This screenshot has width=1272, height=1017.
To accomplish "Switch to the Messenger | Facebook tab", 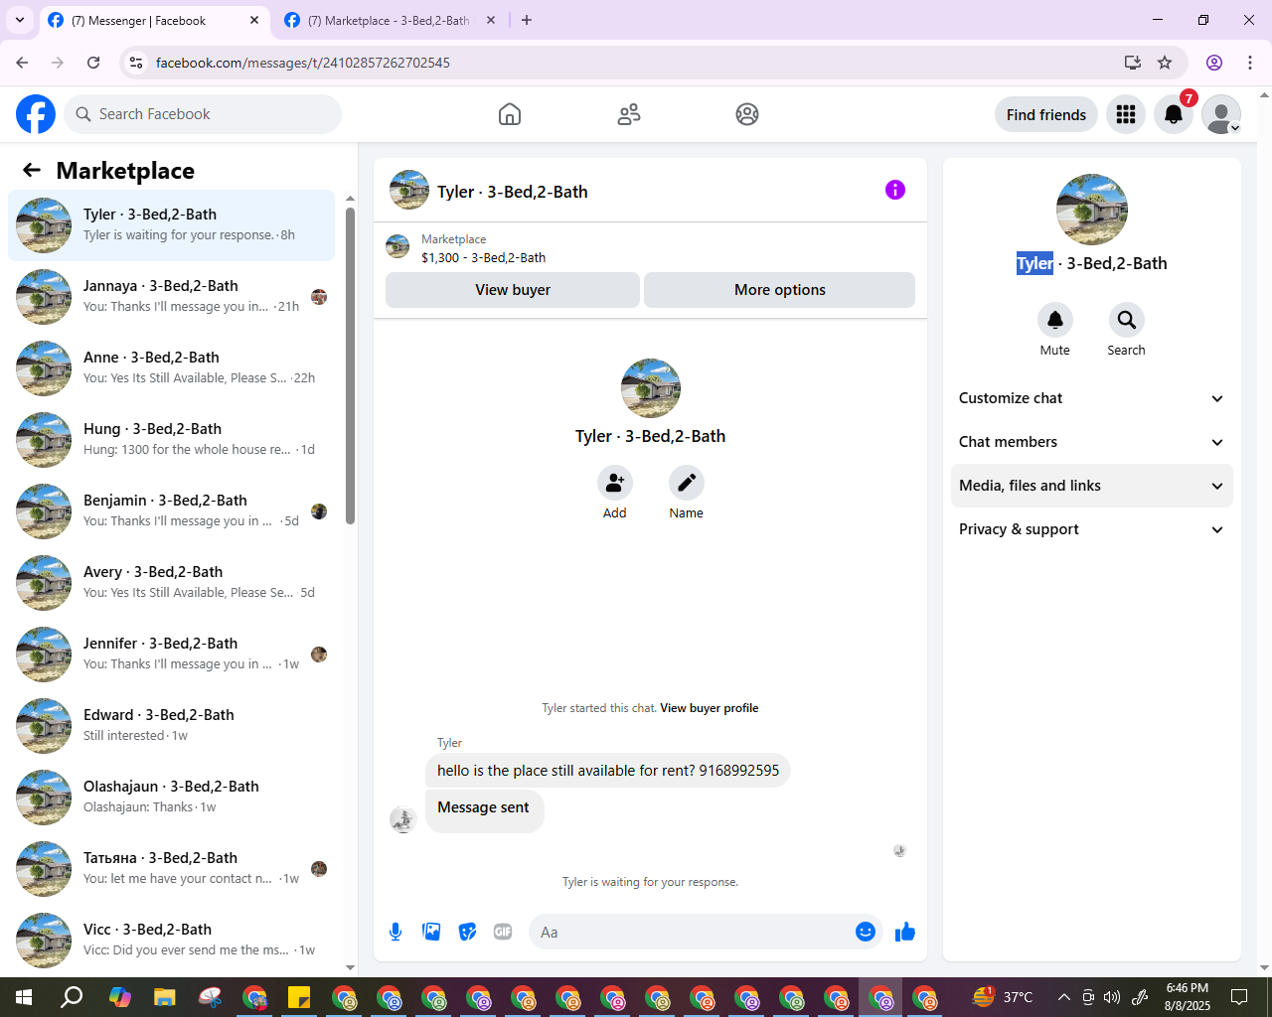I will tap(153, 20).
